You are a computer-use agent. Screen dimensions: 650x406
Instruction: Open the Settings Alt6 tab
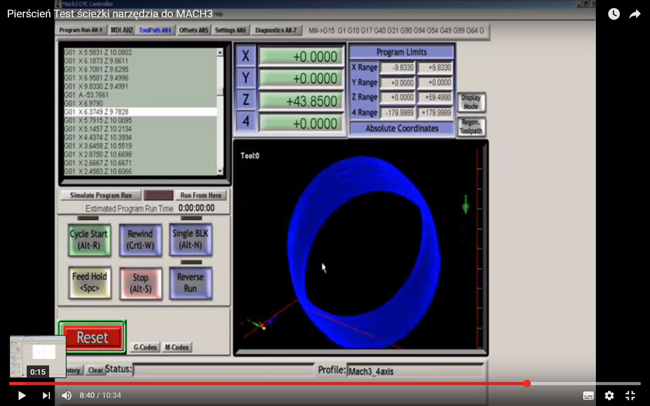pyautogui.click(x=230, y=30)
